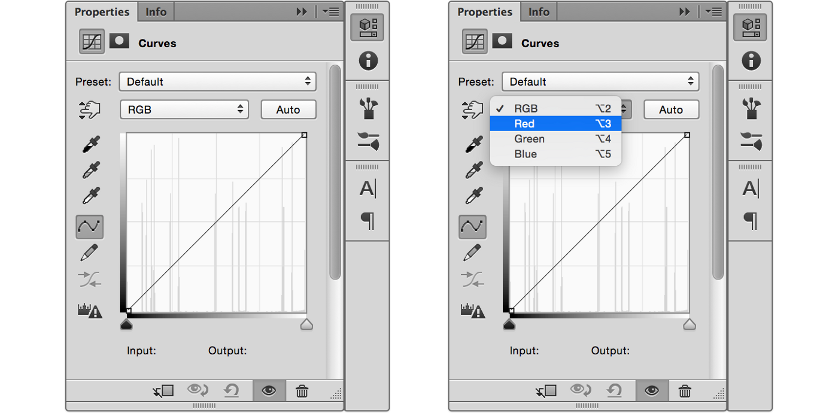838x413 pixels.
Task: Open Character panel icon in left dock
Action: (x=368, y=189)
